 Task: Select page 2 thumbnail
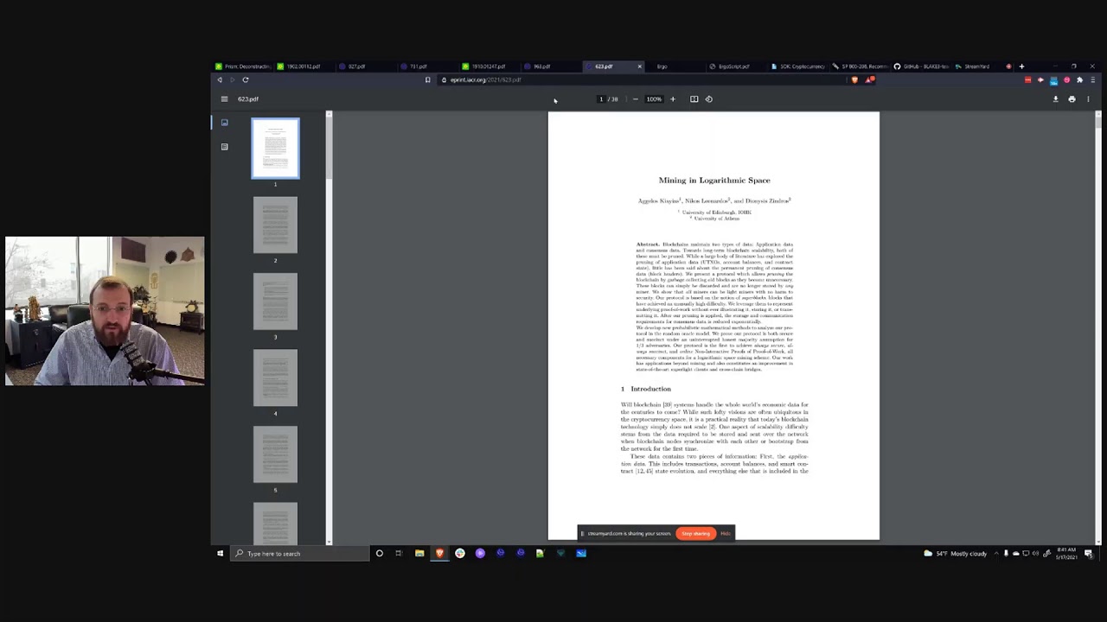275,225
